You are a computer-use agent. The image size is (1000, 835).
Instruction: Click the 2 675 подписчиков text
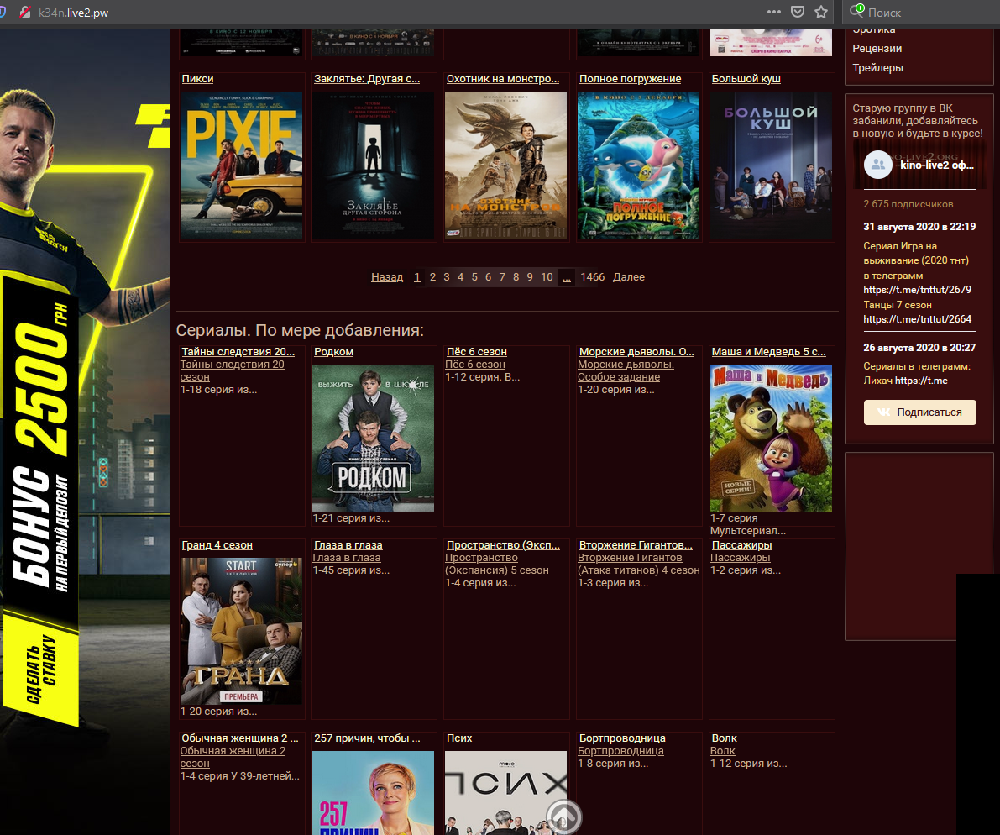point(908,204)
